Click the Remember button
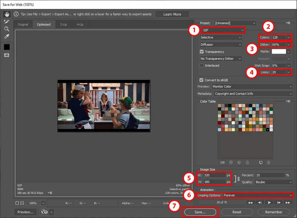Screen dimensions: 297x218 pos(274,212)
